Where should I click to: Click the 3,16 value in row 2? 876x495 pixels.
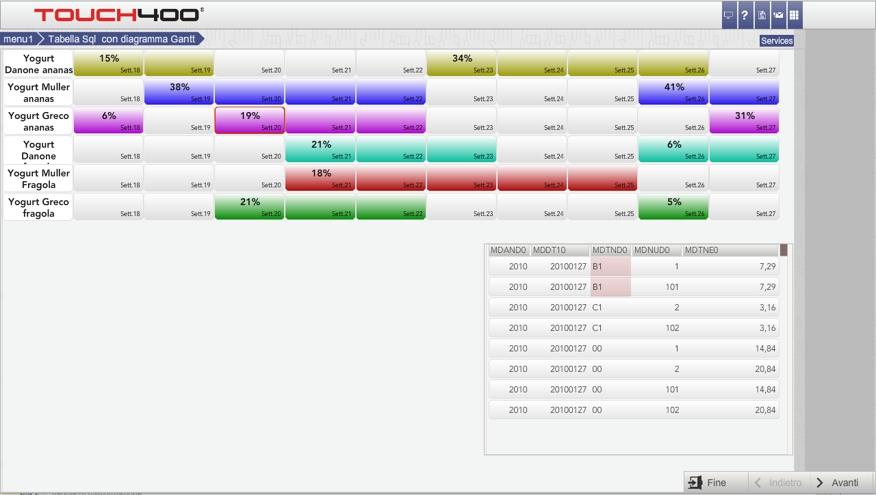769,308
